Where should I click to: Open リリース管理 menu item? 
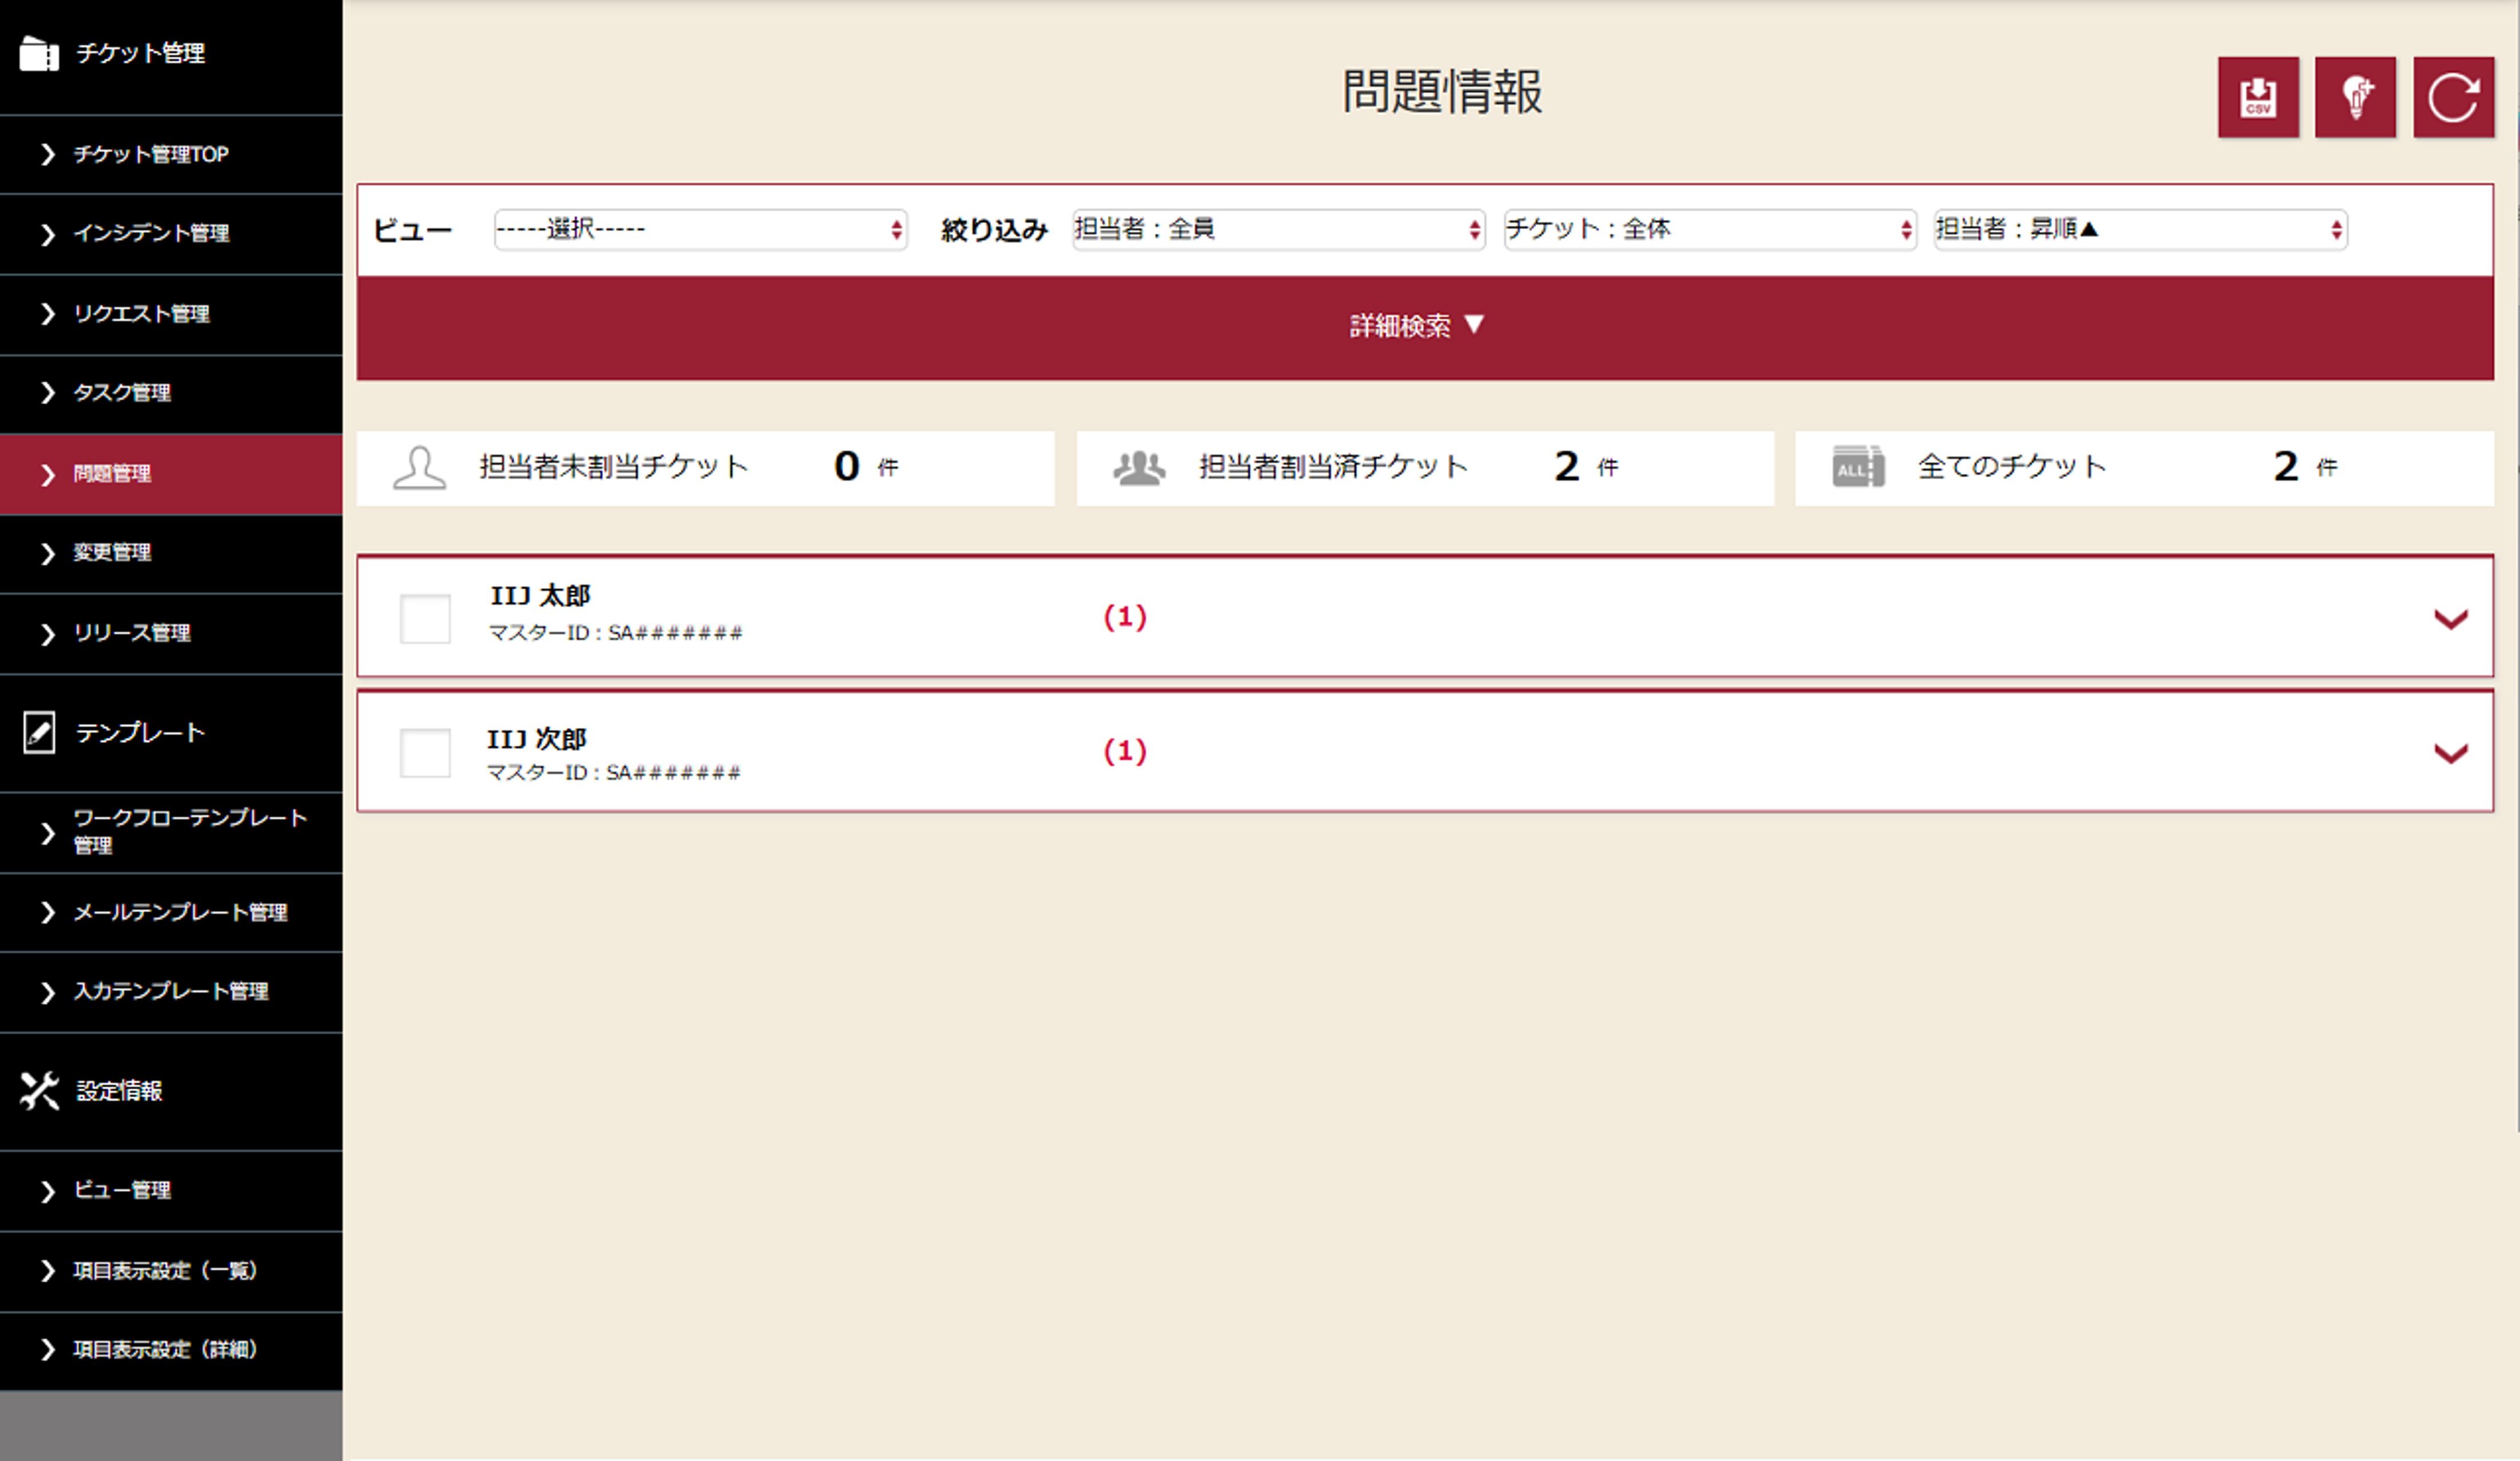pyautogui.click(x=171, y=633)
